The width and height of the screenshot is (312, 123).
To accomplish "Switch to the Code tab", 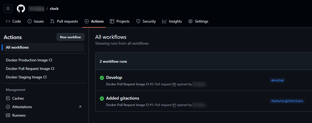I will click(13, 21).
